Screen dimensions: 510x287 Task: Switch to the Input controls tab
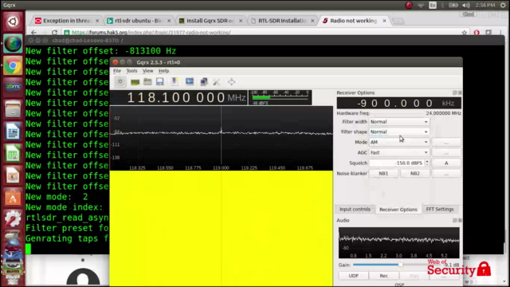pyautogui.click(x=355, y=209)
